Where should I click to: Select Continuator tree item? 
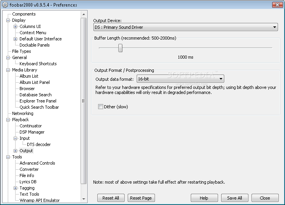(x=30, y=126)
